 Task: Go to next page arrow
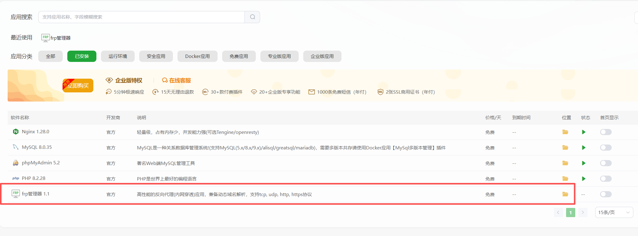pyautogui.click(x=583, y=213)
